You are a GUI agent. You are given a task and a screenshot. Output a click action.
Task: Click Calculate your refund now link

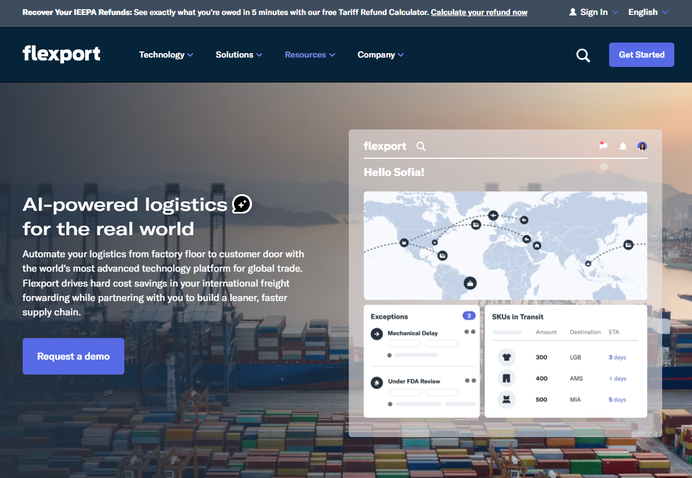479,12
